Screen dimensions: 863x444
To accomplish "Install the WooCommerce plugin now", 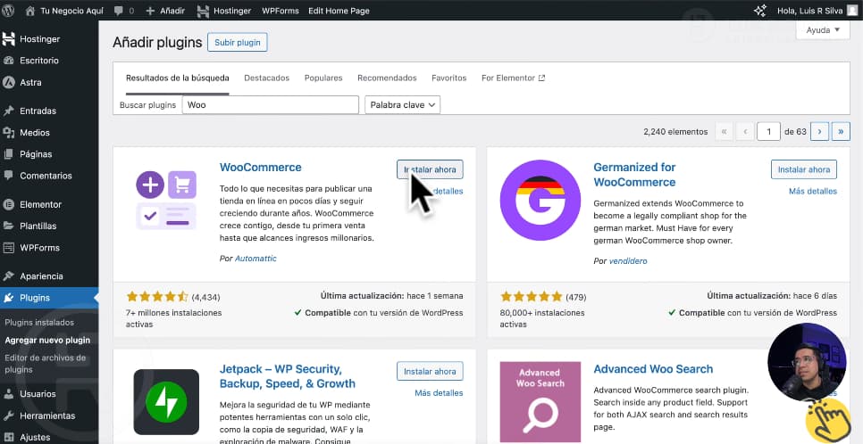I will [x=430, y=169].
